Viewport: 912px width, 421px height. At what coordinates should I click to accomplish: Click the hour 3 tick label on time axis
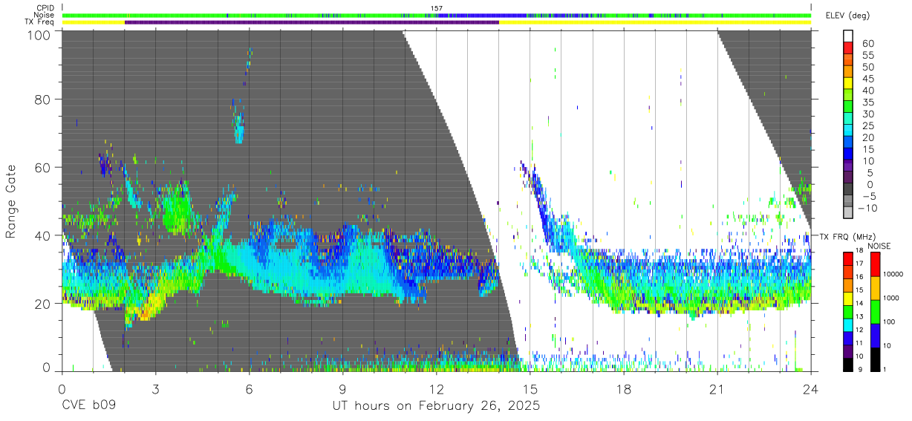tap(155, 389)
